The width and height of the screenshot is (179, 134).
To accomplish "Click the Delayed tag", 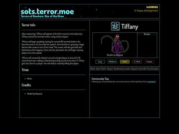I will tap(134, 69).
